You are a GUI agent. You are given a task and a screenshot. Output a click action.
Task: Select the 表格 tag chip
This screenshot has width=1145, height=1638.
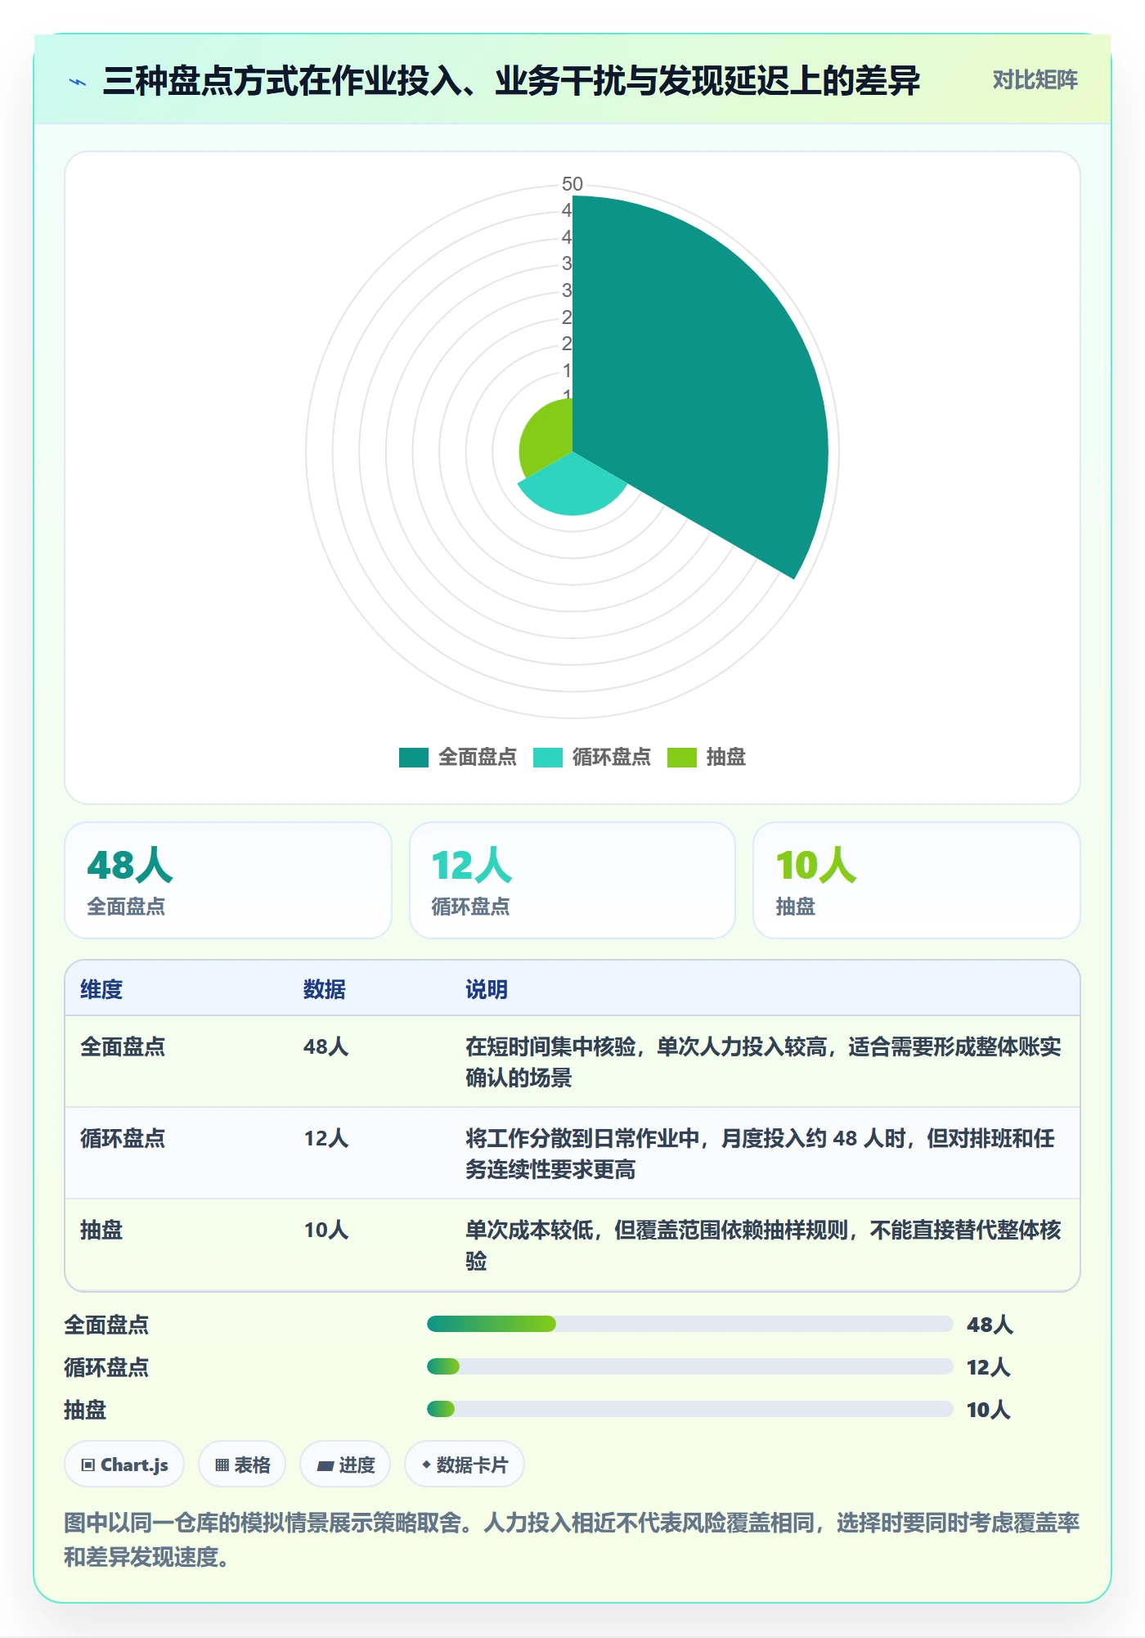[242, 1465]
